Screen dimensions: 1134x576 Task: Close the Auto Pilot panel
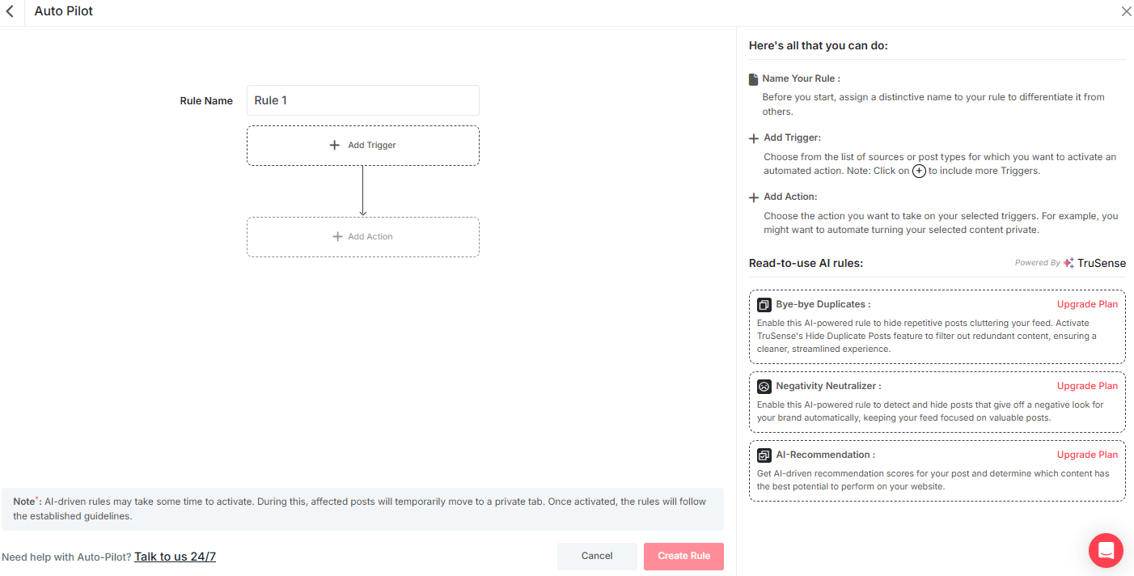tap(1126, 11)
